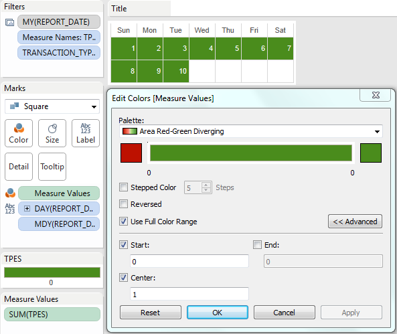Click the Apply button
Image resolution: width=397 pixels, height=334 pixels.
pos(351,312)
